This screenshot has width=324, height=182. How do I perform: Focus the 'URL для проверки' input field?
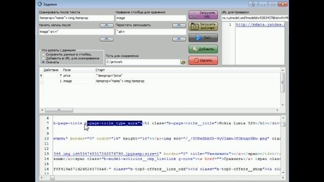click(x=255, y=18)
